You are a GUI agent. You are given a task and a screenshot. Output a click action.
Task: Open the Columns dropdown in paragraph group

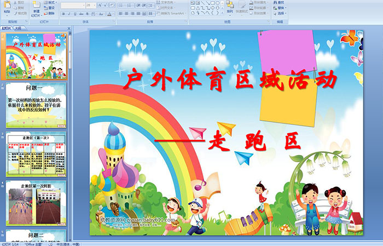point(152,14)
